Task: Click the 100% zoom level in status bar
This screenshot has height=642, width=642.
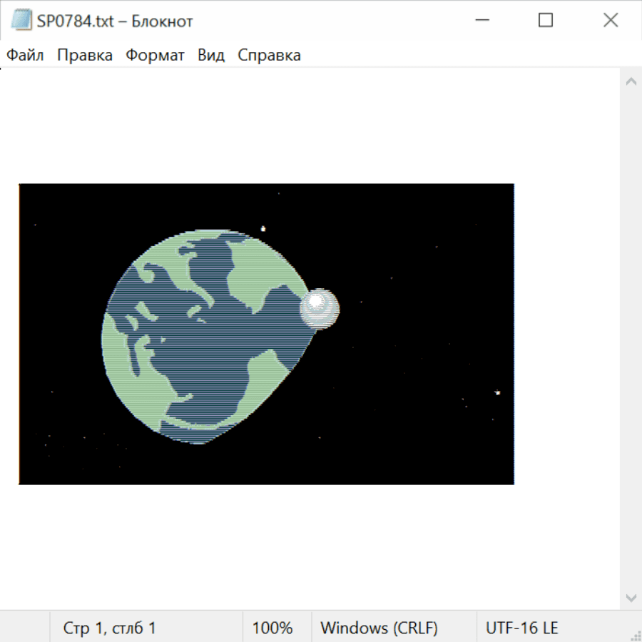Action: pyautogui.click(x=272, y=628)
